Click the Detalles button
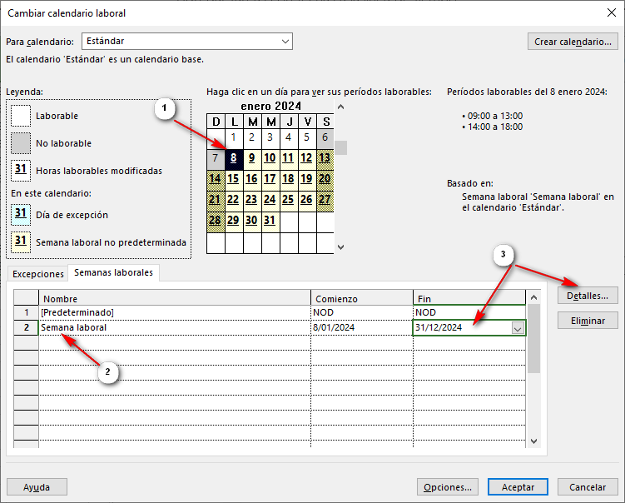Image resolution: width=625 pixels, height=503 pixels. click(587, 295)
